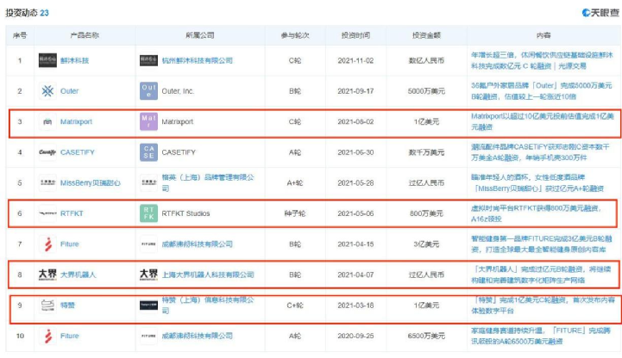622x358 pixels.
Task: Click company logo in the 2021-05-28 row
Action: click(x=148, y=182)
